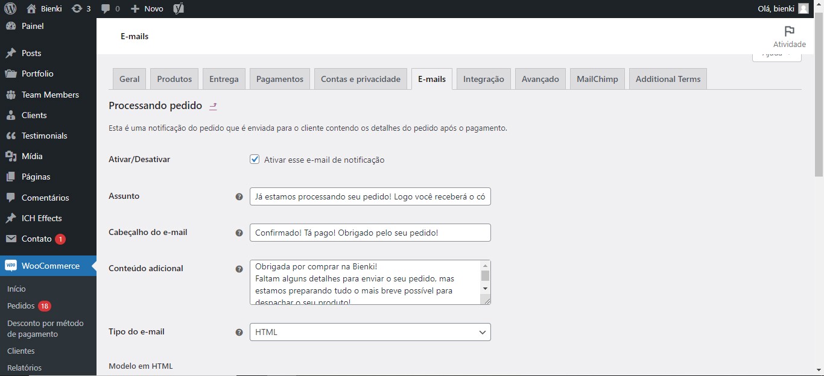Click help icon beside Cabeçalho do e-mail
Screen dimensions: 824x376
[239, 233]
